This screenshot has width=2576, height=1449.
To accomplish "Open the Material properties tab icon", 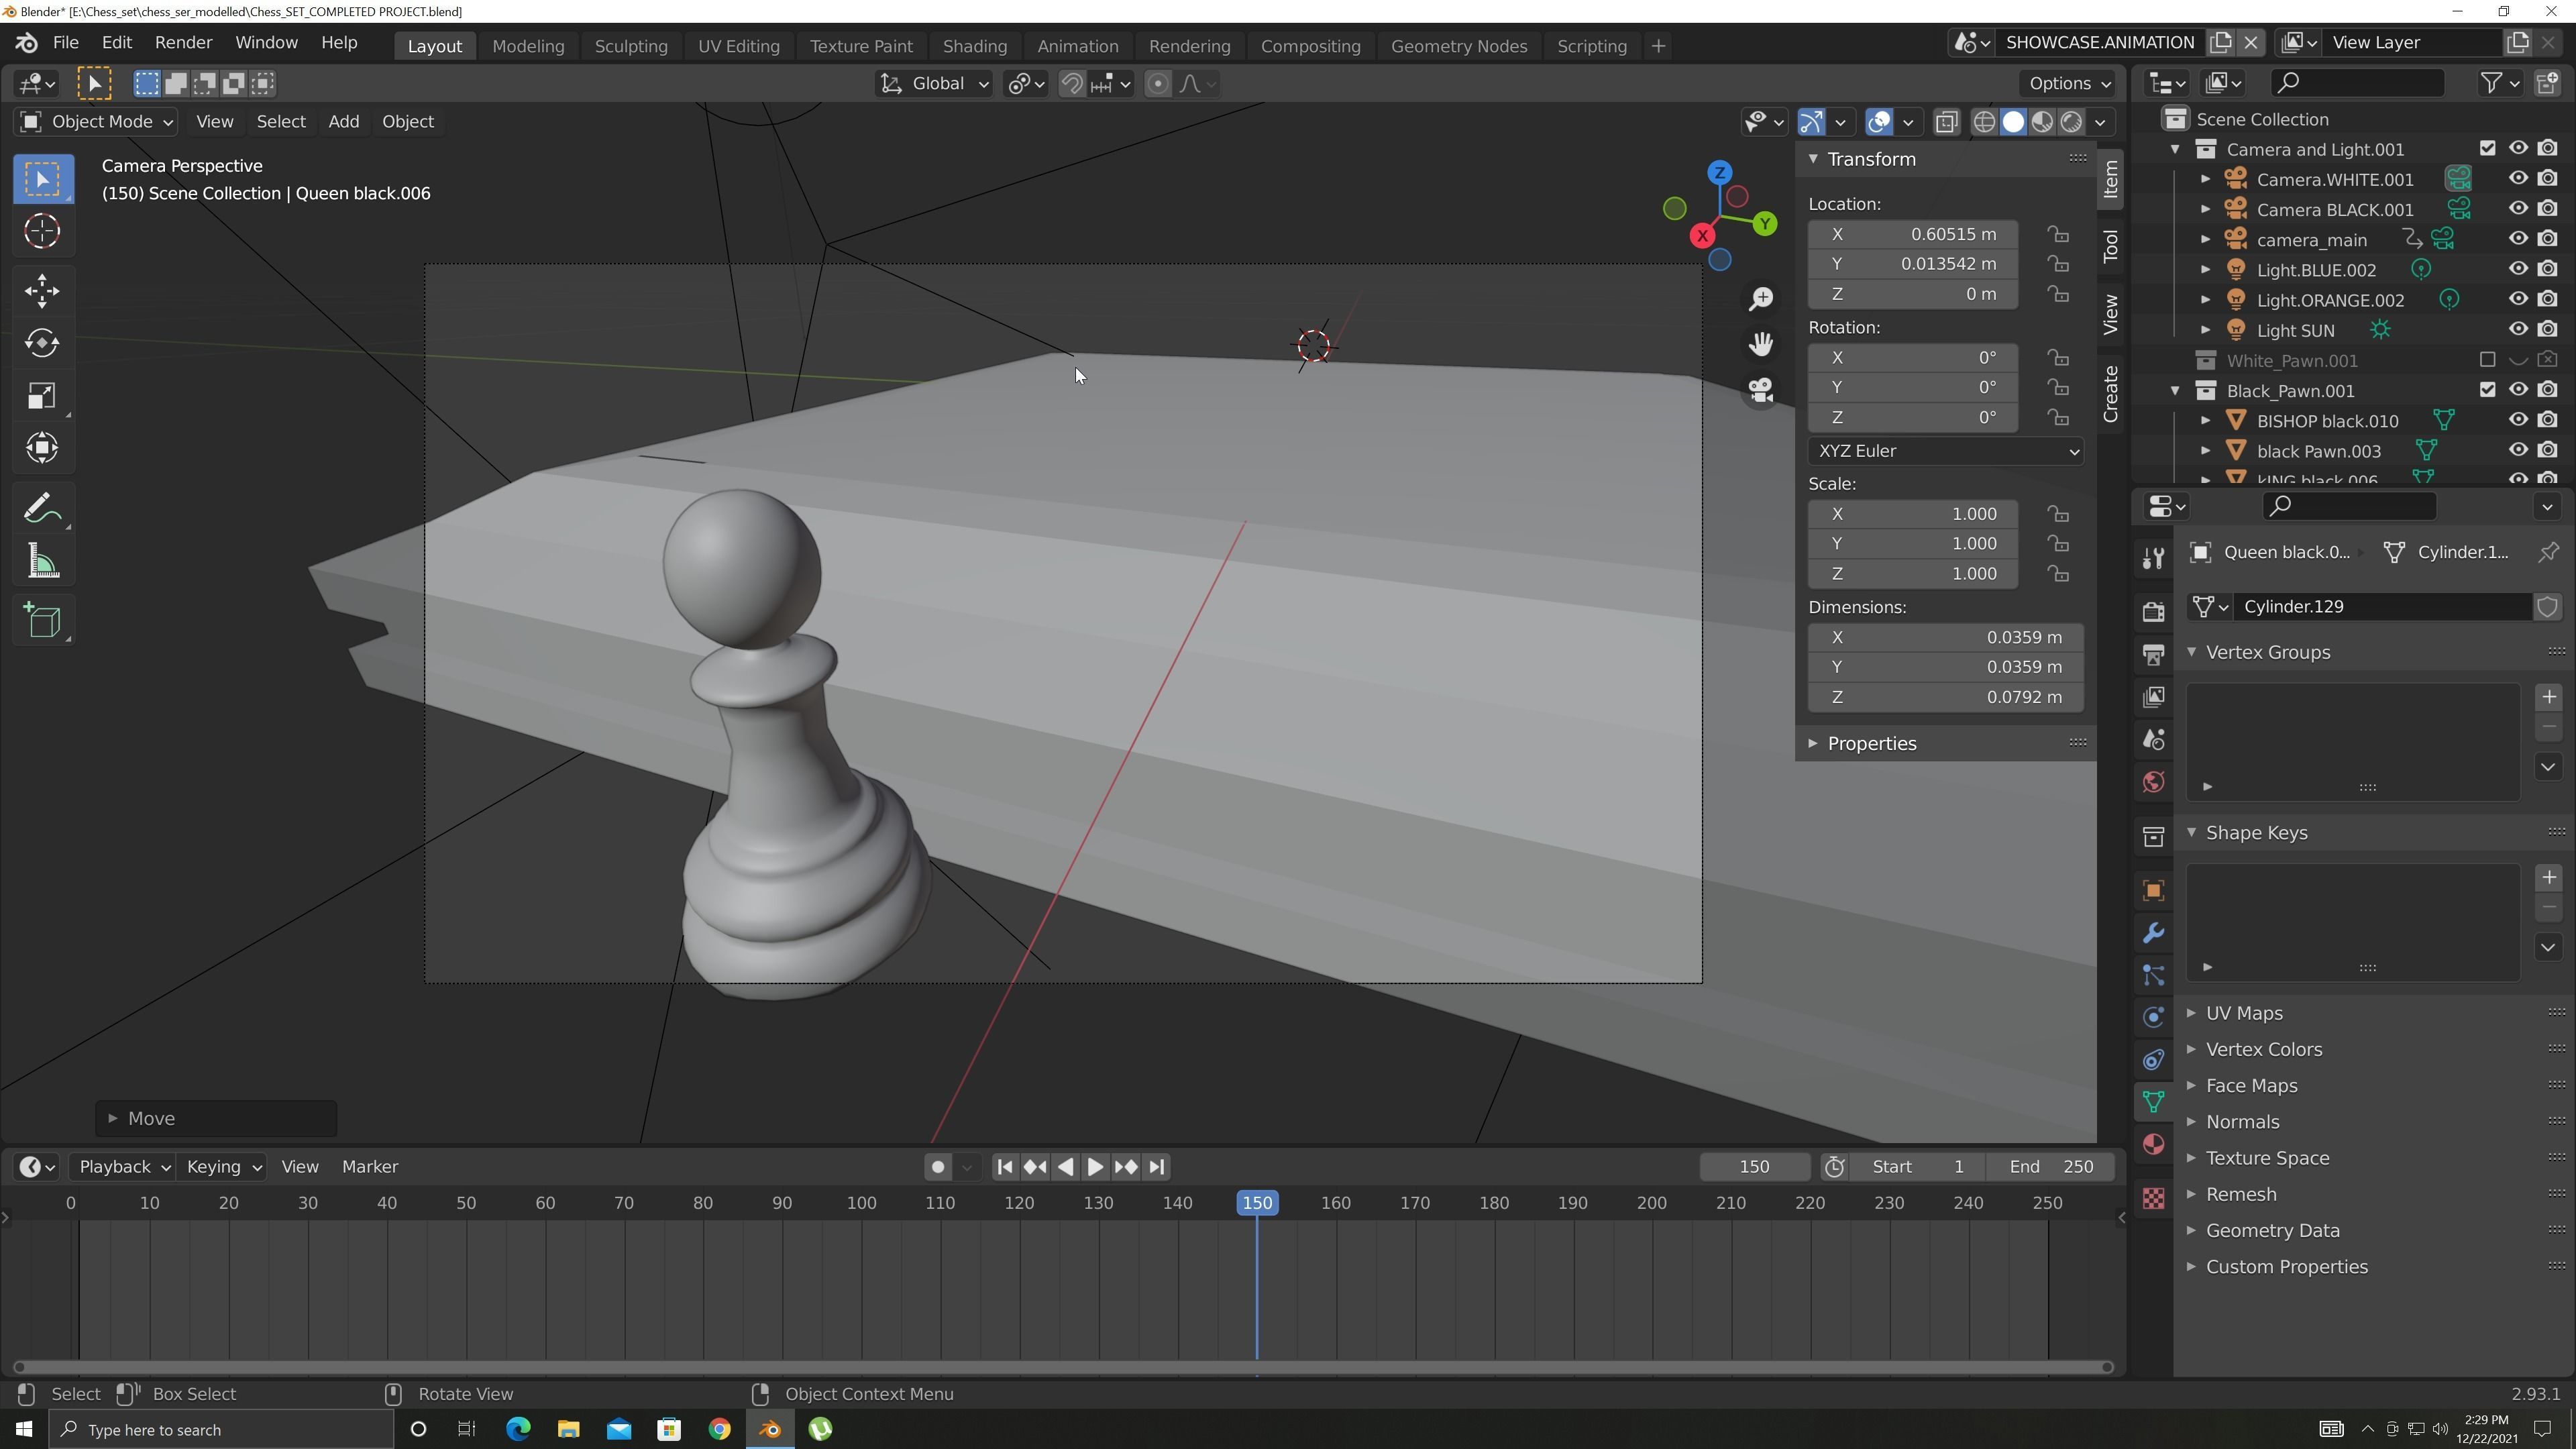I will [x=2153, y=1144].
